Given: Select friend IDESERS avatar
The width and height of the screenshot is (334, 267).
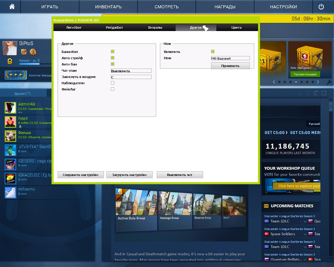Looking at the screenshot, I should (x=10, y=164).
